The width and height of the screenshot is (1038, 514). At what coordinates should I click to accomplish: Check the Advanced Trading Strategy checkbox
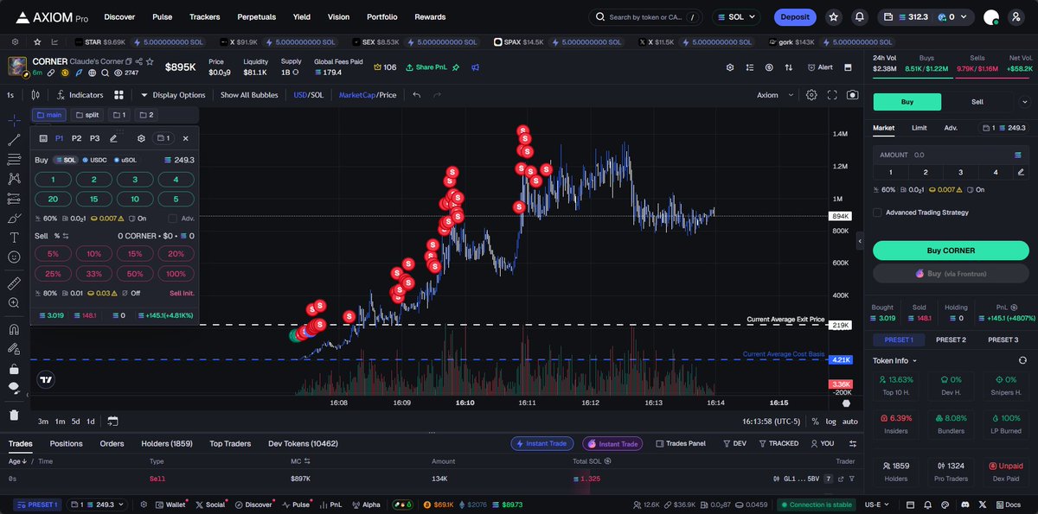pyautogui.click(x=877, y=213)
